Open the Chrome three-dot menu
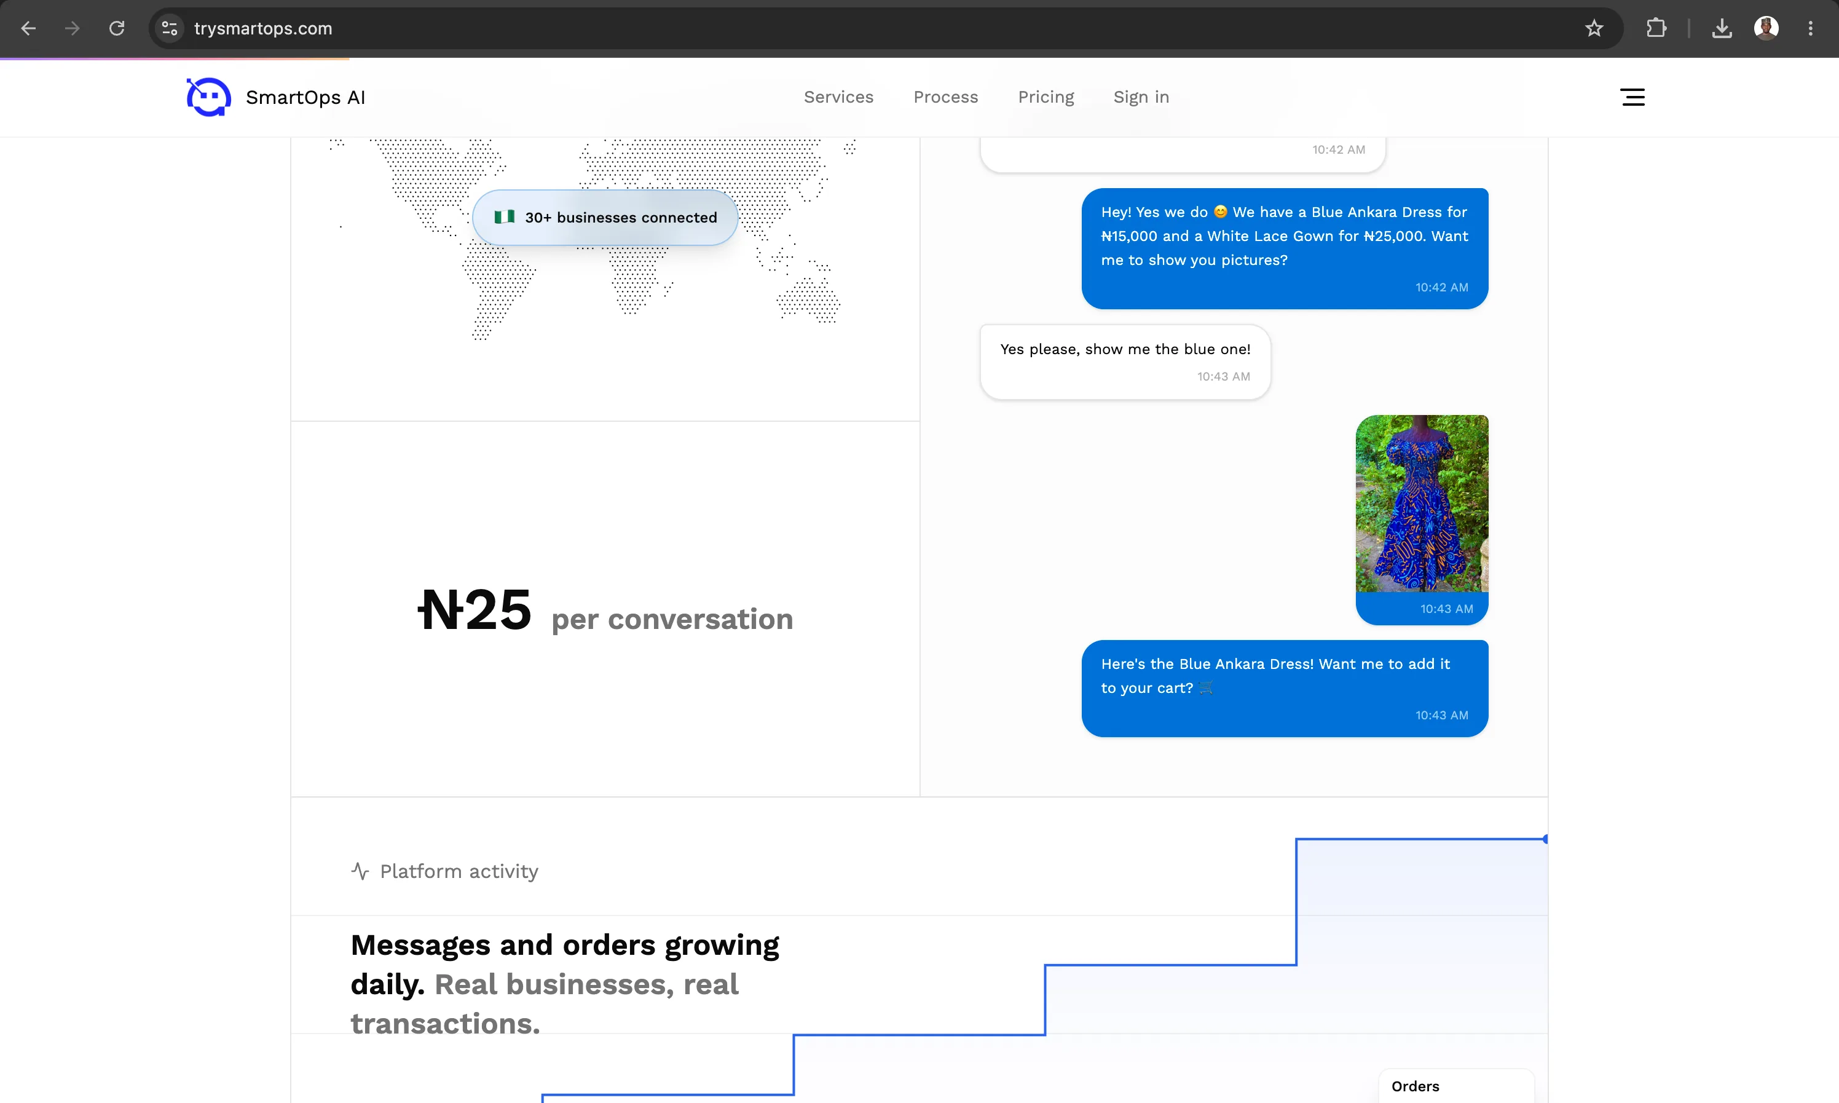This screenshot has height=1103, width=1839. [1811, 28]
